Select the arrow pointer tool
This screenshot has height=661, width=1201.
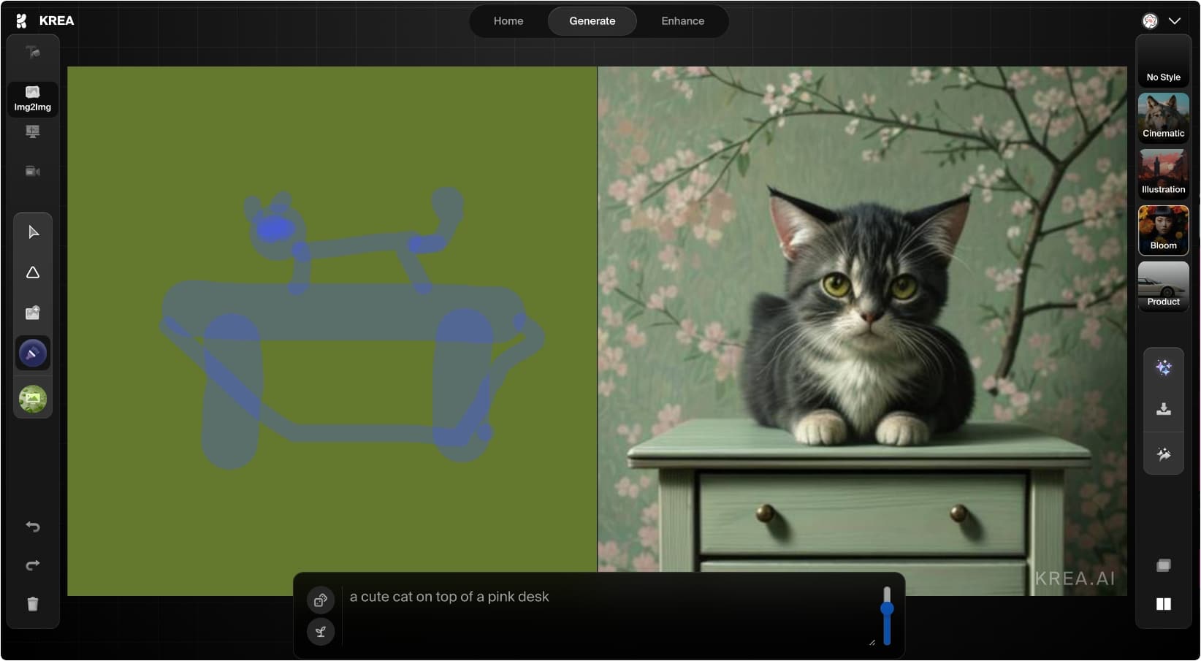click(33, 232)
